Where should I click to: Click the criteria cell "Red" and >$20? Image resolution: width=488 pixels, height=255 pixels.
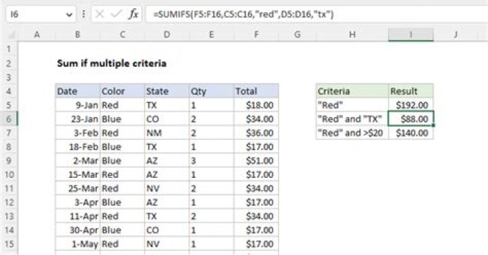click(352, 133)
